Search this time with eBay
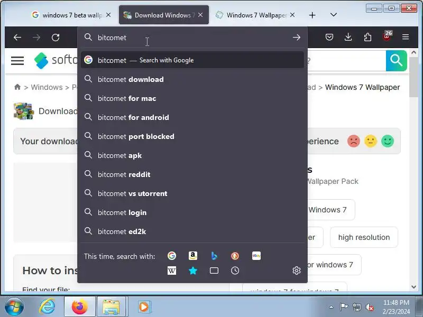The height and width of the screenshot is (317, 423). [256, 256]
